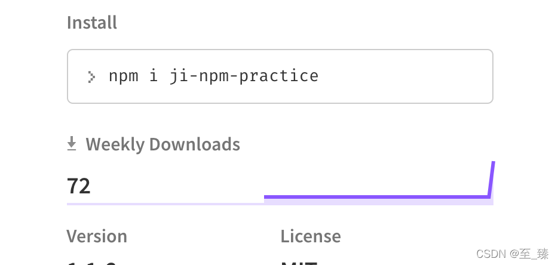Screen dimensions: 558x265
Task: Click the flat purple line of downloads chart
Action: [x=376, y=197]
